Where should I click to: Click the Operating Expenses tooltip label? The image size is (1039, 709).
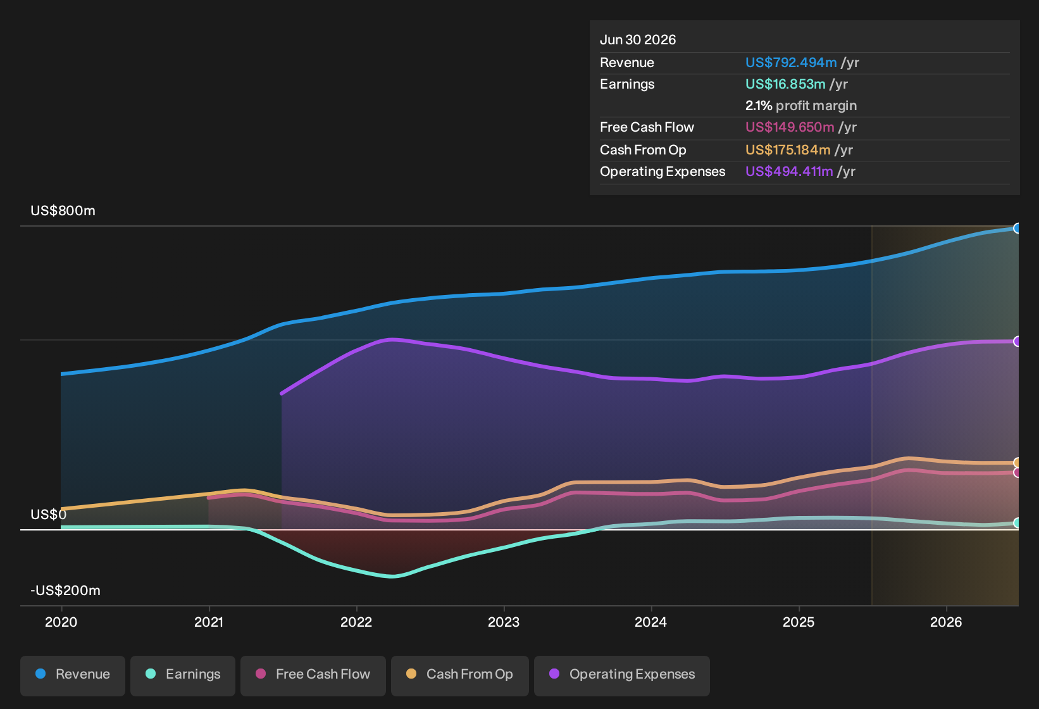(x=663, y=172)
